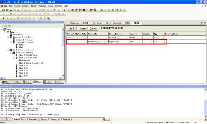This screenshot has height=124, width=207.
Task: Click the Delete exchange variable button
Action: click(93, 29)
